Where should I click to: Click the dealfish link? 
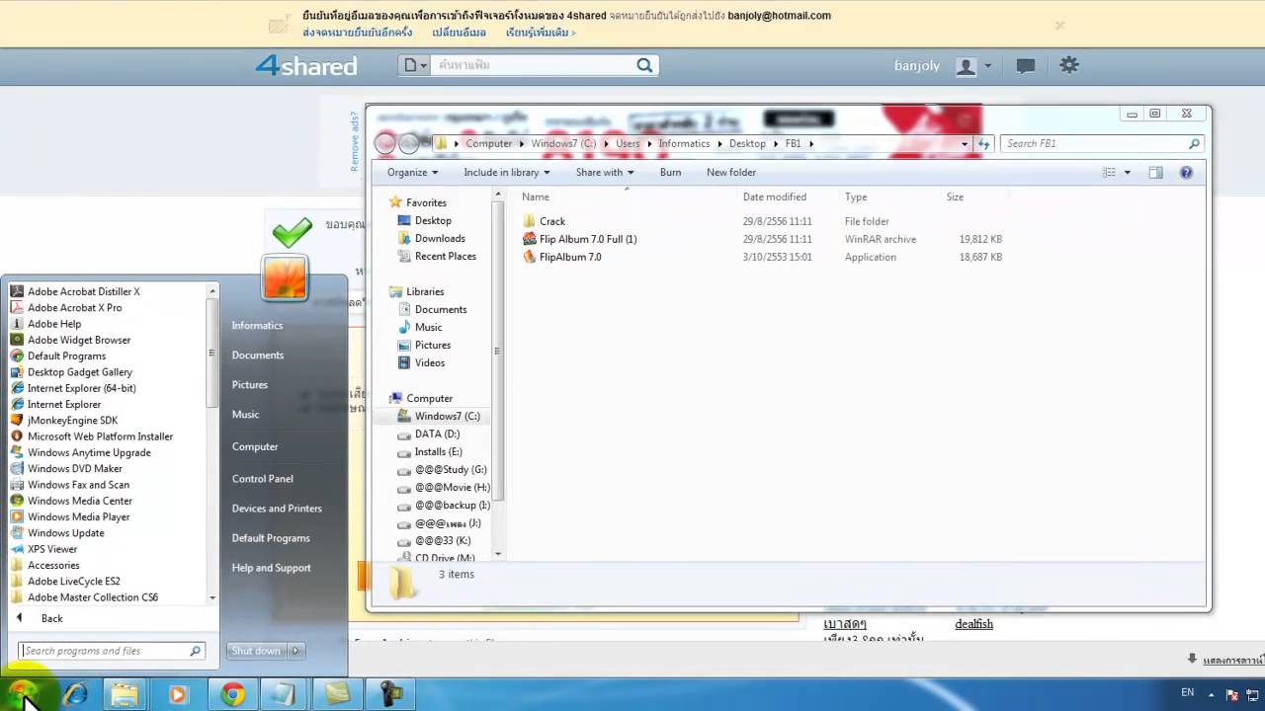click(973, 624)
